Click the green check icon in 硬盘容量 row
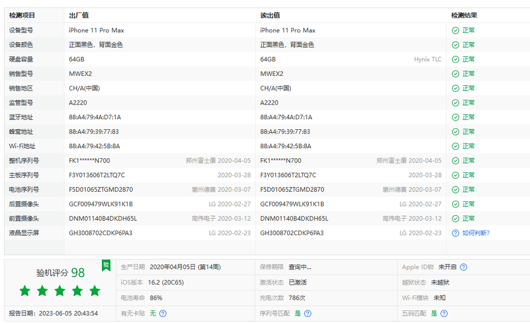The image size is (530, 324). (x=455, y=59)
